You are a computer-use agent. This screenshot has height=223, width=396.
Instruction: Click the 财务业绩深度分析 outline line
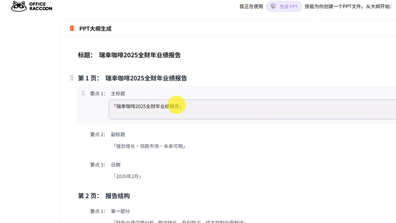pyautogui.click(x=179, y=222)
